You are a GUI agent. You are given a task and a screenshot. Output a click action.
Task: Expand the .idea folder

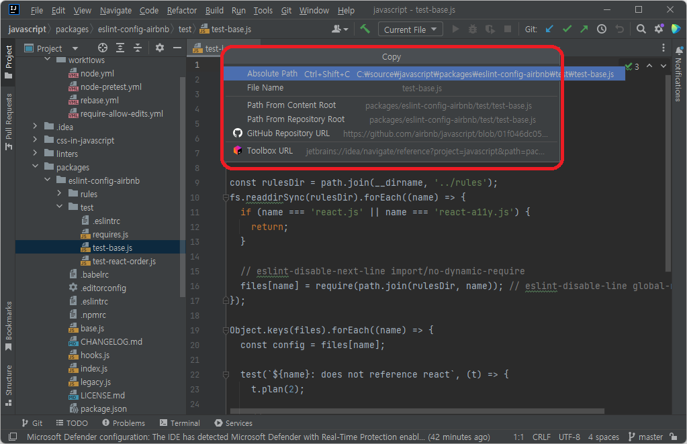point(35,126)
